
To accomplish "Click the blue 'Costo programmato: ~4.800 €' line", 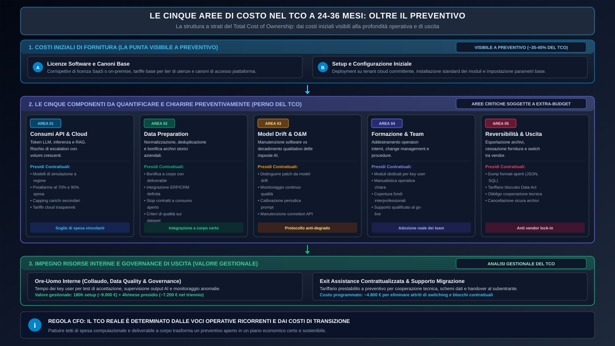I will point(406,295).
